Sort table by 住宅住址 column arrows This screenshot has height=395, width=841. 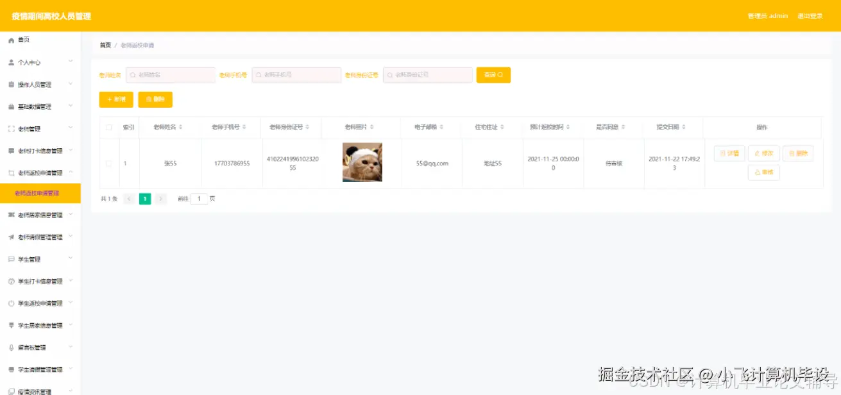pos(501,128)
